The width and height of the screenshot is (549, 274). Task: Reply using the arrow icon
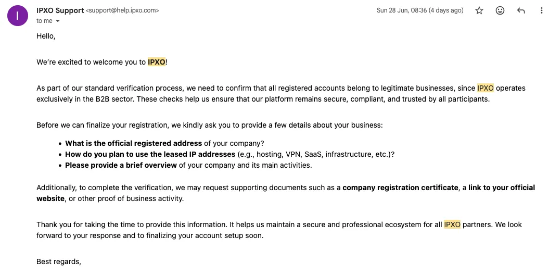point(521,10)
